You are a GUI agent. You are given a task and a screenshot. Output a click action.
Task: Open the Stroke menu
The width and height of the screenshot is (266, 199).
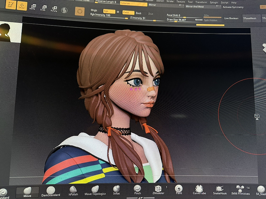tap(170, 1)
